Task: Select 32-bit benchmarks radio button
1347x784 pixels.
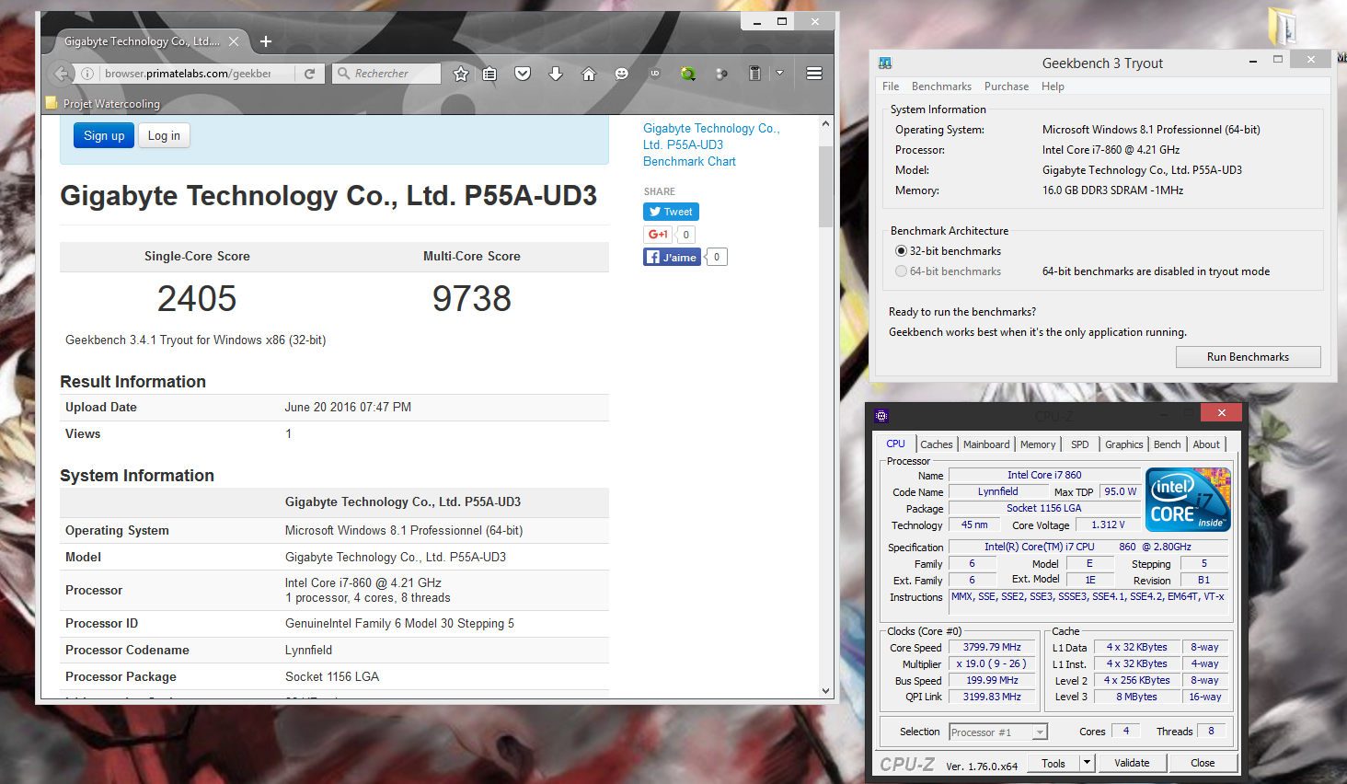Action: point(901,251)
